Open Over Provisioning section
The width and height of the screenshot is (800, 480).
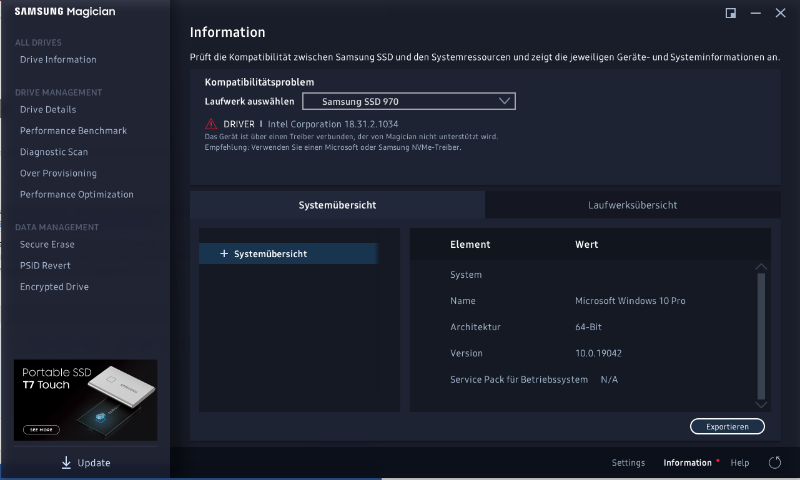(x=58, y=174)
